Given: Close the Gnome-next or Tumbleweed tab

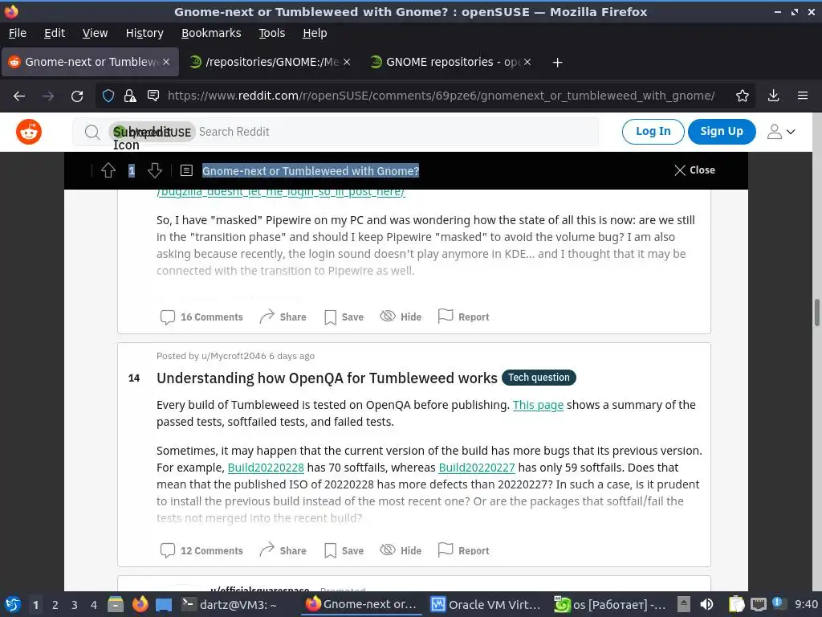Looking at the screenshot, I should [166, 62].
